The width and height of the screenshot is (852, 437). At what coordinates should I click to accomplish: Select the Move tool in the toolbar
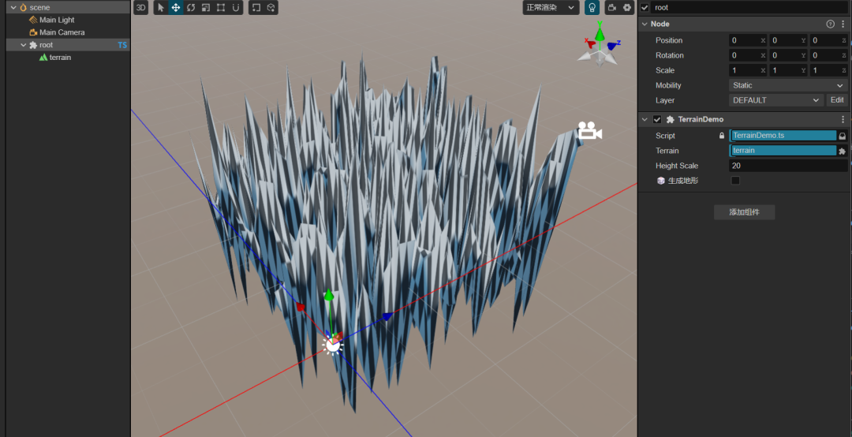click(x=176, y=7)
